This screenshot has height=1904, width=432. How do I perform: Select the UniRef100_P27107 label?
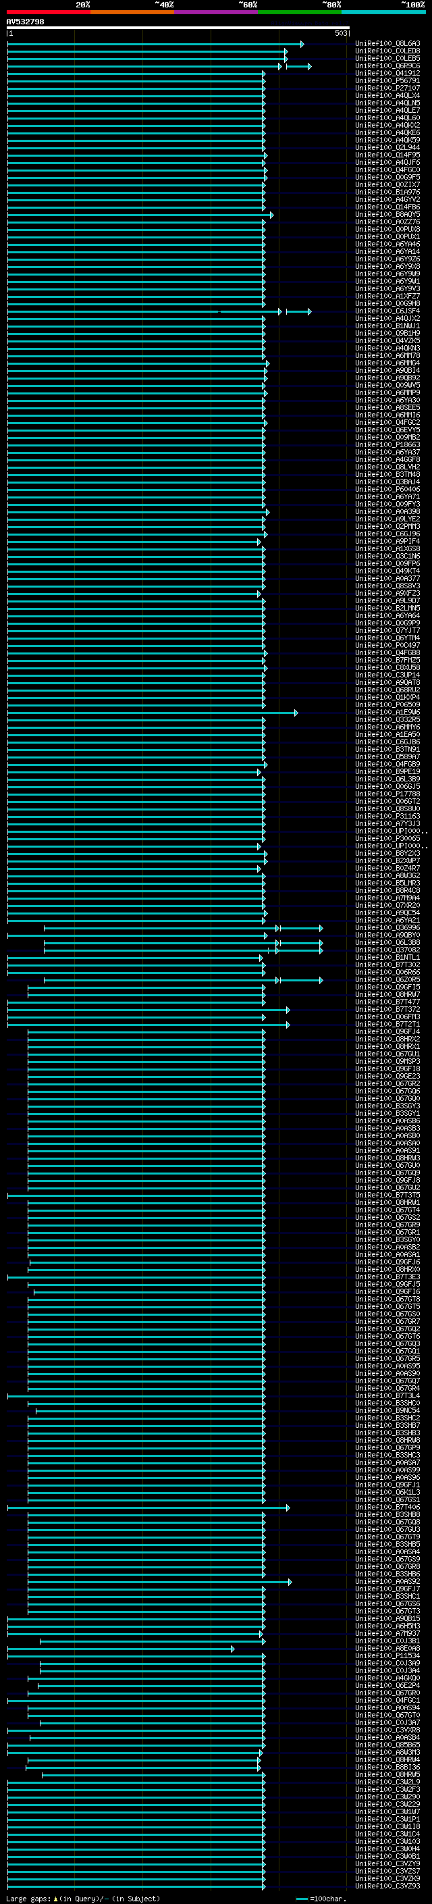[x=387, y=88]
